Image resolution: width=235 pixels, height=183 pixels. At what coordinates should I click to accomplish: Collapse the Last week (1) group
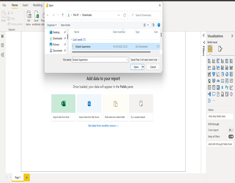coord(71,40)
